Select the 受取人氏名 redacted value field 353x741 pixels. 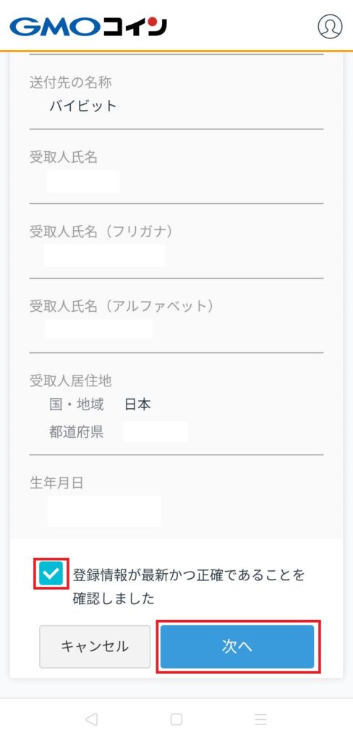pos(83,182)
